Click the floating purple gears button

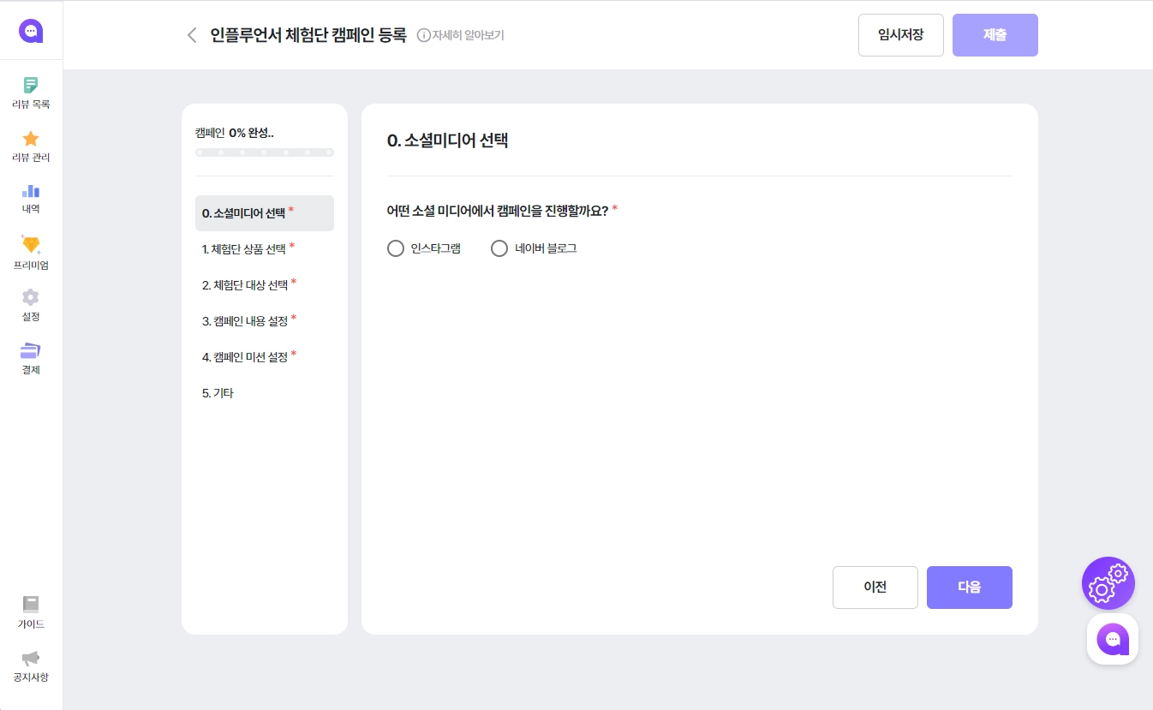tap(1108, 583)
